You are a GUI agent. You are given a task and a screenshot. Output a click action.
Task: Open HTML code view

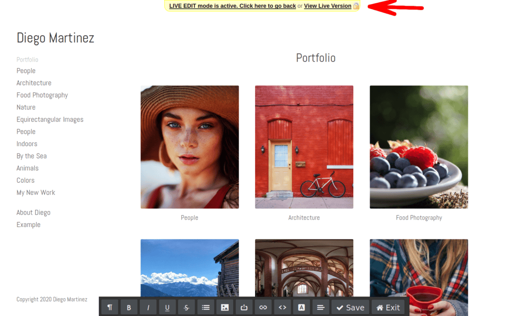click(282, 308)
